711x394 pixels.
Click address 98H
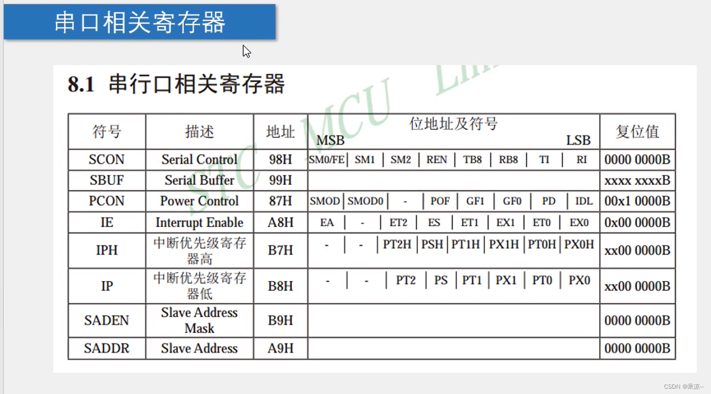tap(280, 159)
